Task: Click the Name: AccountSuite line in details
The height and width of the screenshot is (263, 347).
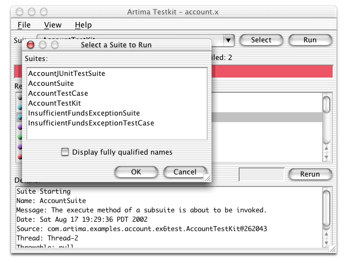Action: pos(51,201)
